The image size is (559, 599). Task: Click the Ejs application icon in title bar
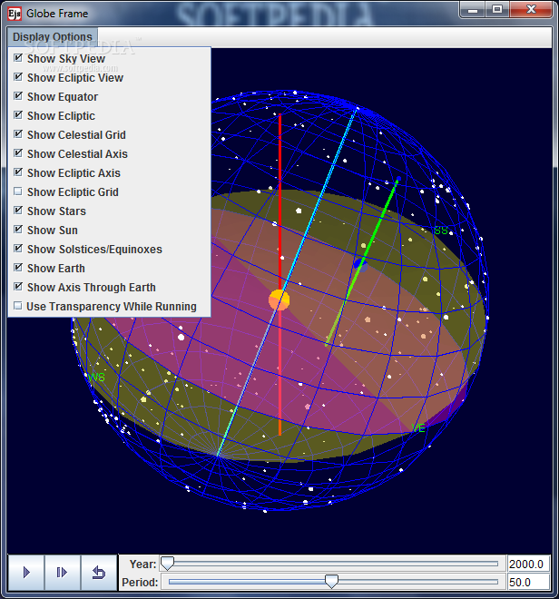15,14
